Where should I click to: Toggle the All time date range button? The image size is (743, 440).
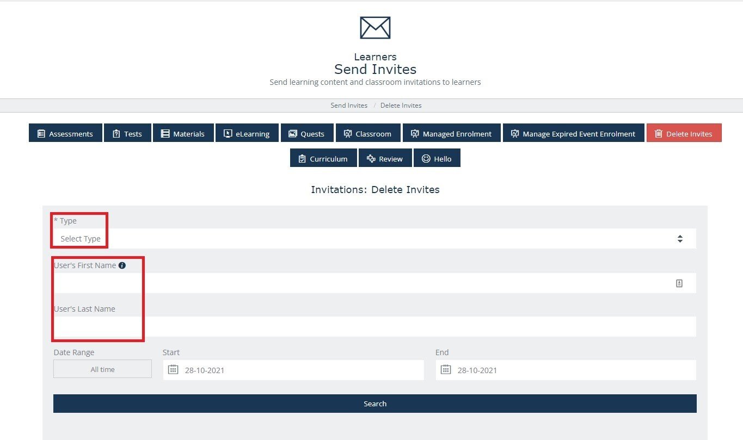(102, 369)
